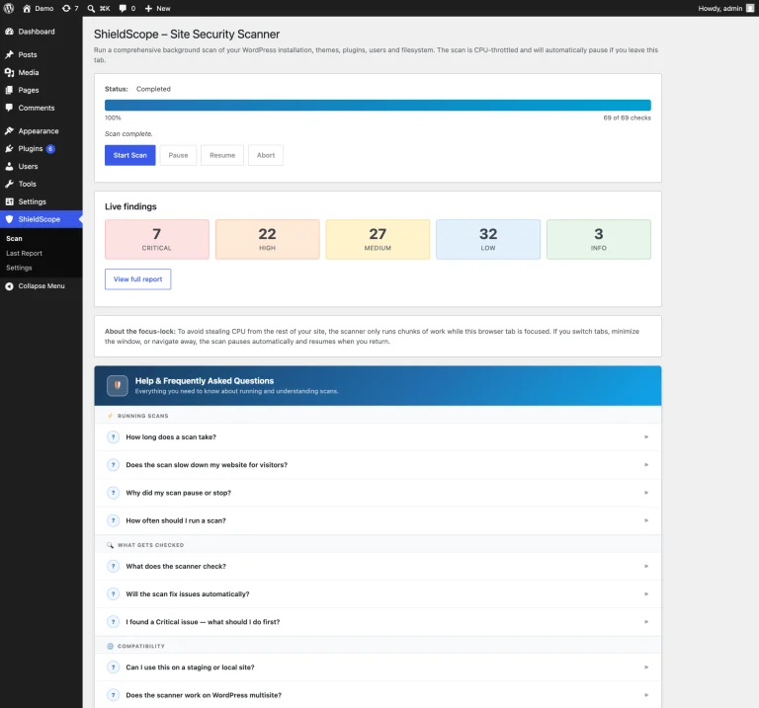The width and height of the screenshot is (759, 708).
Task: Click the Pause button
Action: 178,155
